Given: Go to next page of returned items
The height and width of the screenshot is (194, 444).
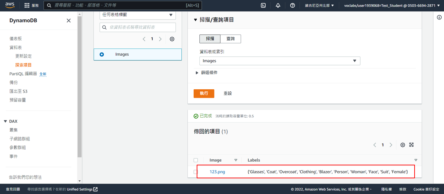Looking at the screenshot, I should point(391,145).
